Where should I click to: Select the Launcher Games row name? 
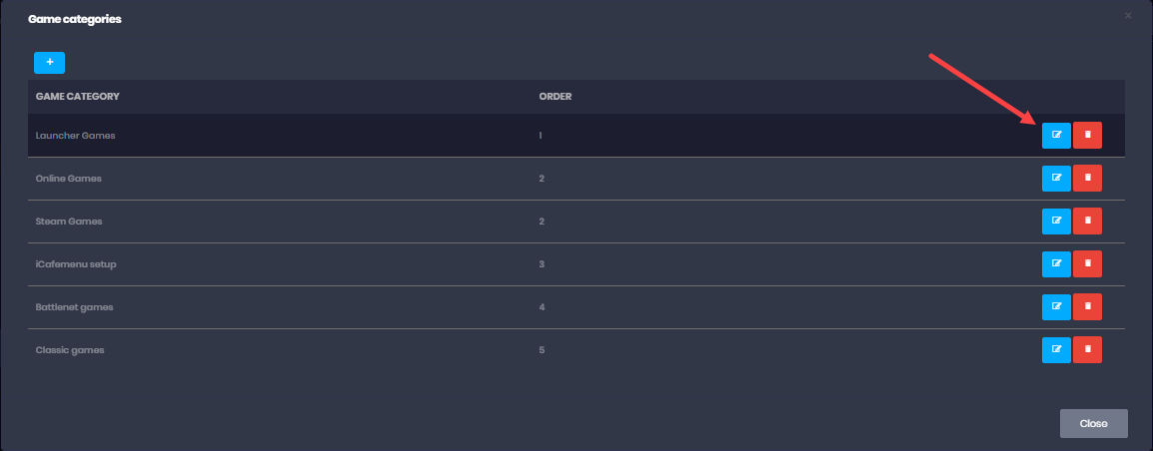click(76, 136)
